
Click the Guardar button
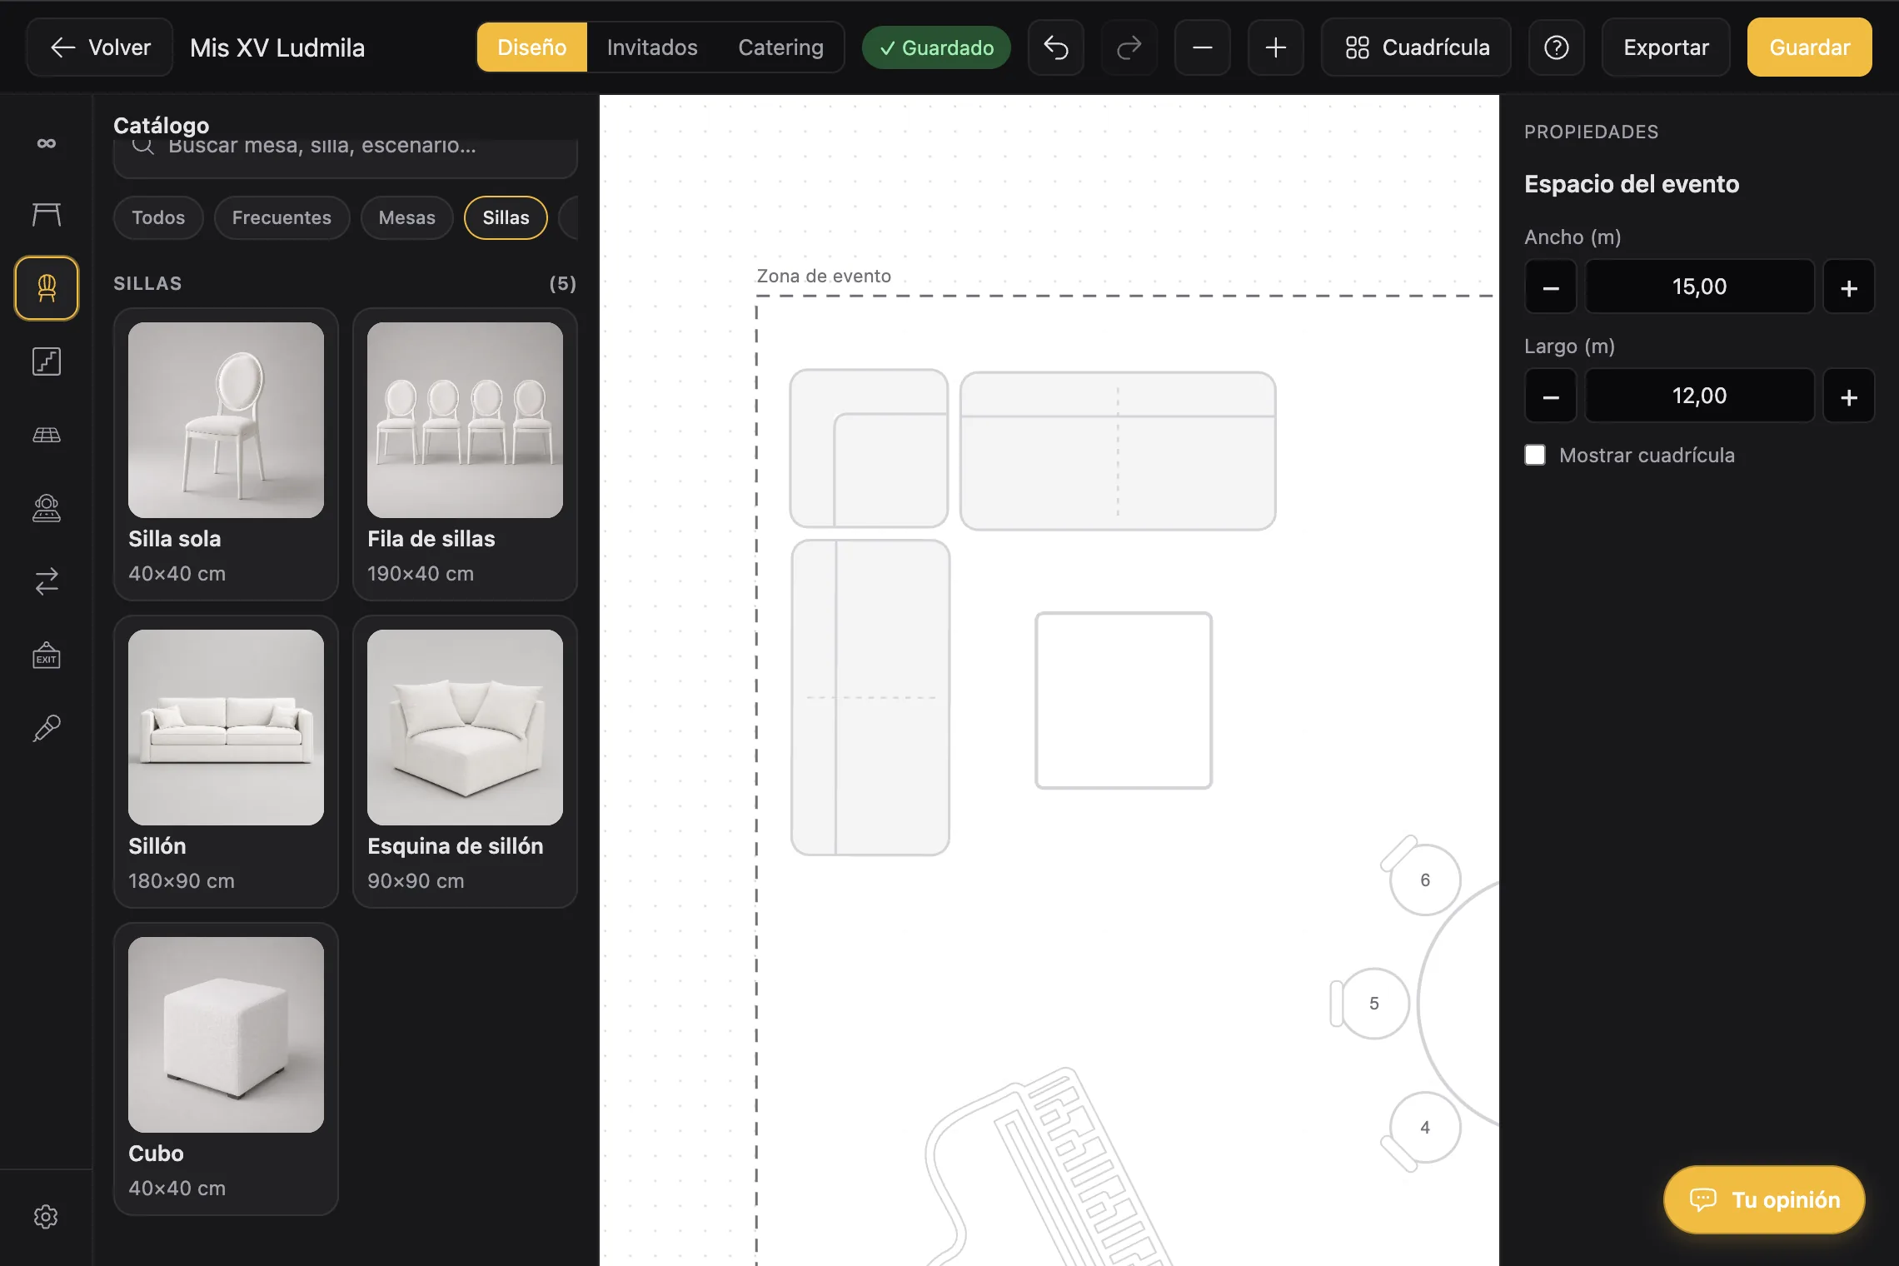tap(1810, 47)
